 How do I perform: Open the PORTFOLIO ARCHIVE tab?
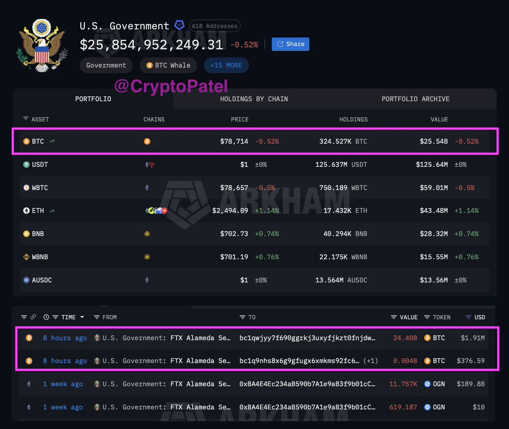tap(416, 99)
